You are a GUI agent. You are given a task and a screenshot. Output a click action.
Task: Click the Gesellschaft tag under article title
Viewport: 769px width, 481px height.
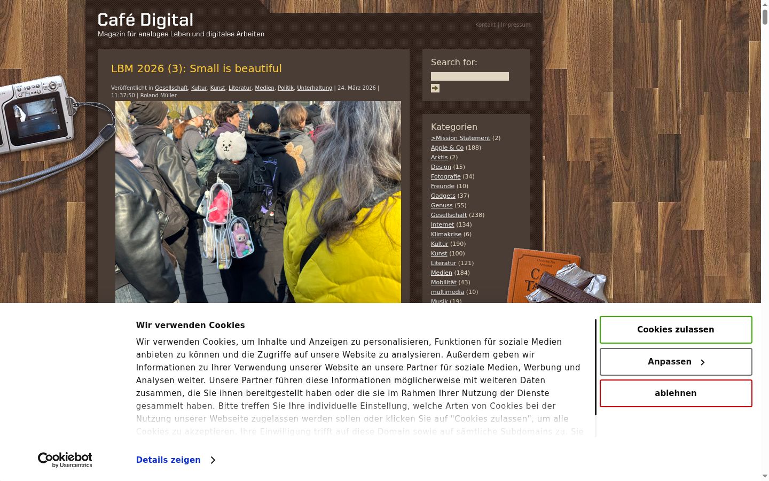tap(171, 88)
